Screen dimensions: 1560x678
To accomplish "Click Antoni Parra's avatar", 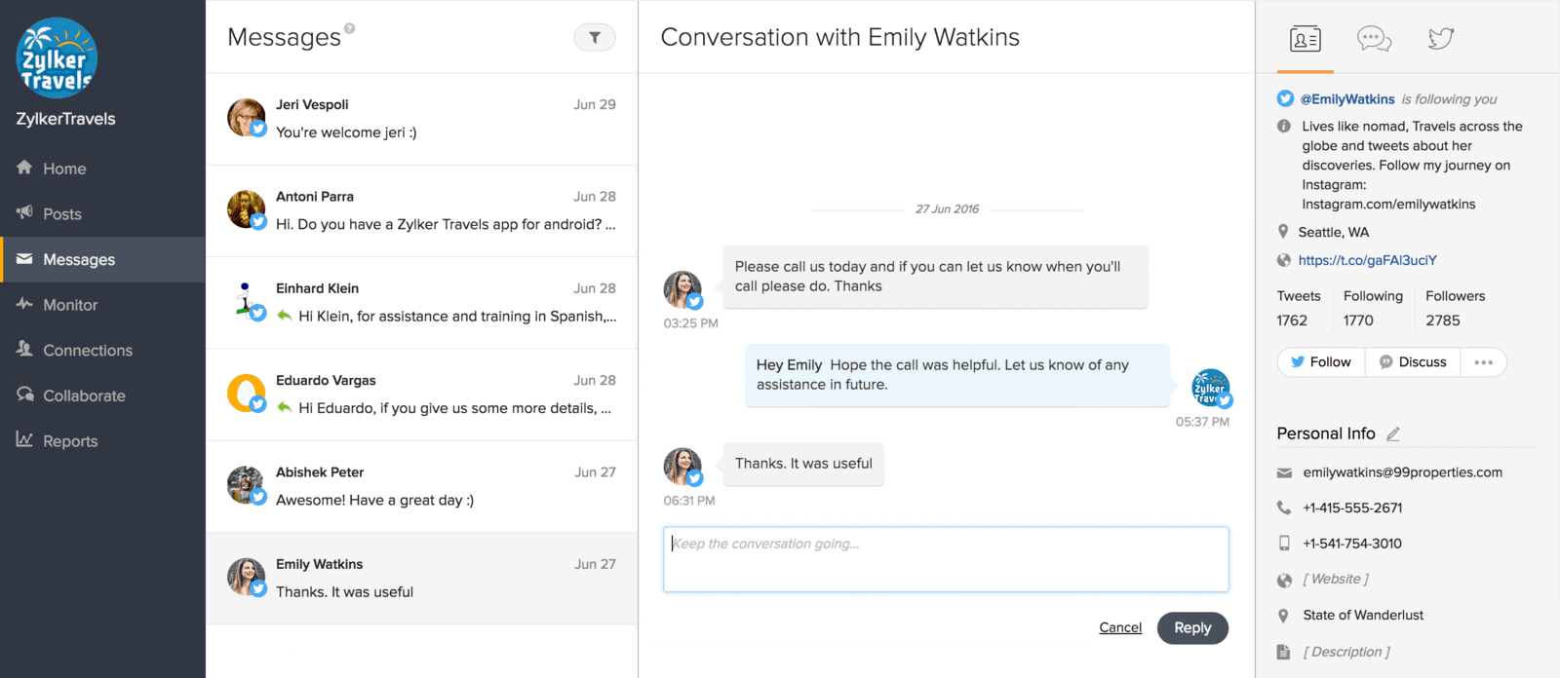I will point(247,208).
